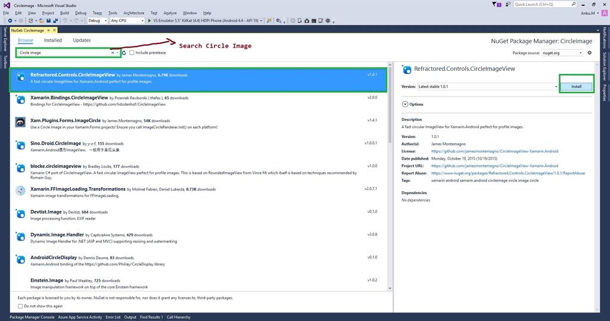Close the NuGet: Circleimage tab
The width and height of the screenshot is (610, 321).
(54, 30)
